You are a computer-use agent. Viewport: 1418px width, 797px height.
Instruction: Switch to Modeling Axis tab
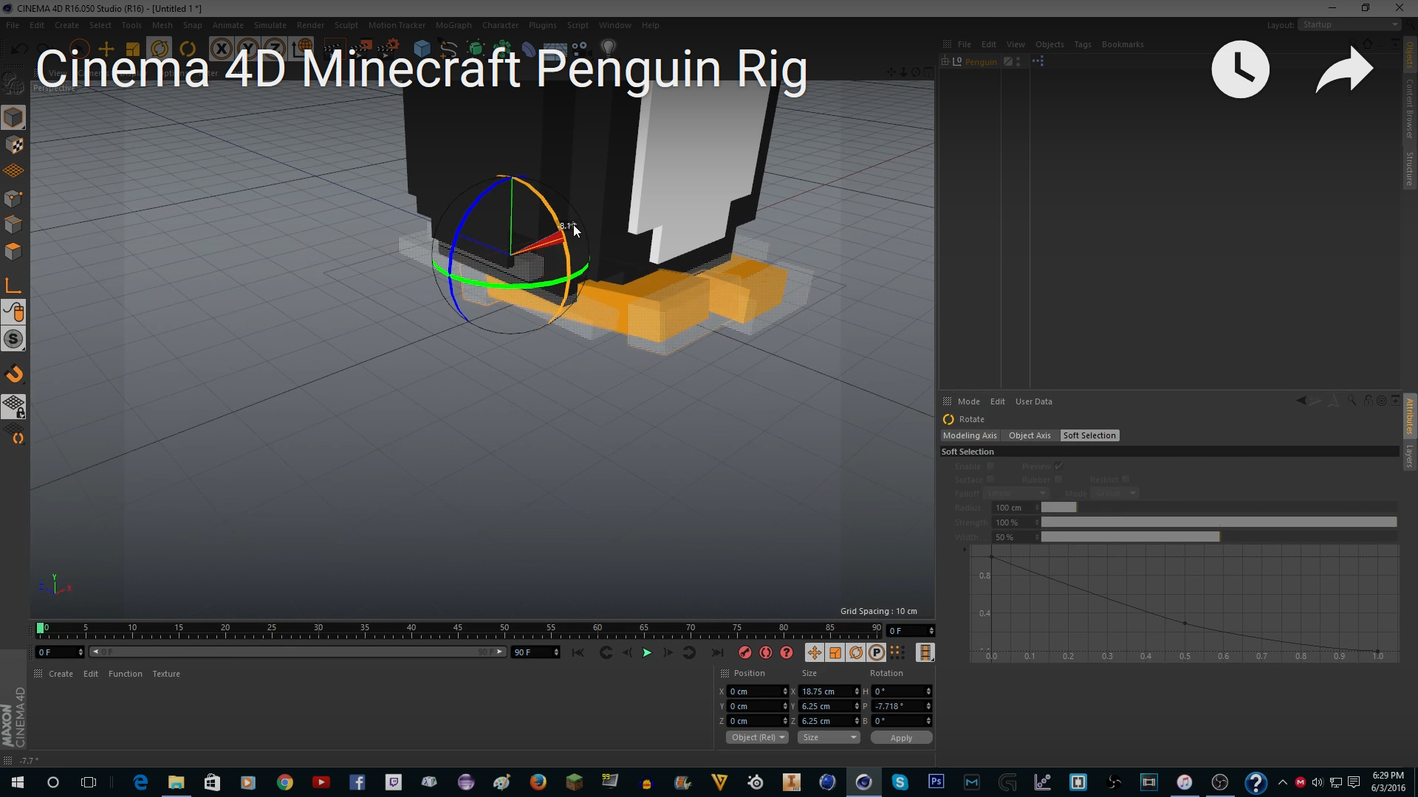[x=970, y=435]
